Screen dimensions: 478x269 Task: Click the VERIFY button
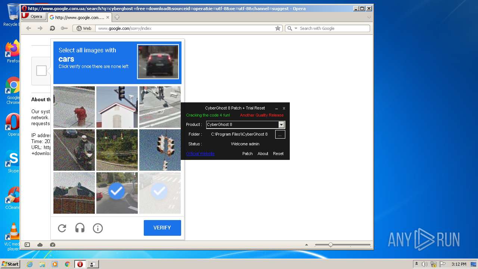[162, 228]
